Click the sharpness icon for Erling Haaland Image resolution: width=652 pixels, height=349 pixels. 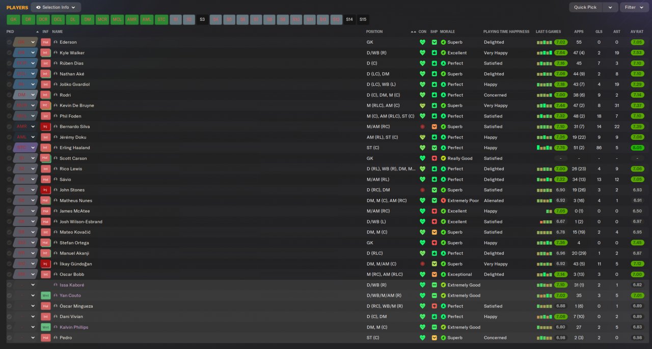click(x=434, y=148)
